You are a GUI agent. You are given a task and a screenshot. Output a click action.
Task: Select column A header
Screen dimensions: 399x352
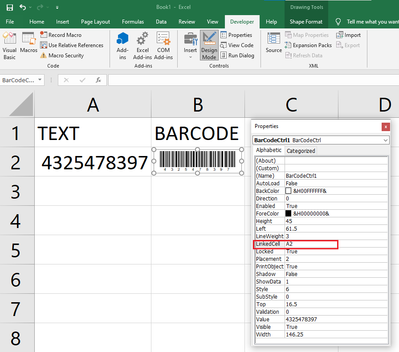click(x=93, y=104)
